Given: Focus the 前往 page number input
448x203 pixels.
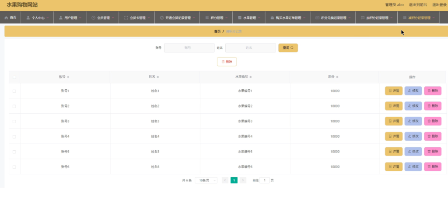Looking at the screenshot, I should coord(265,180).
